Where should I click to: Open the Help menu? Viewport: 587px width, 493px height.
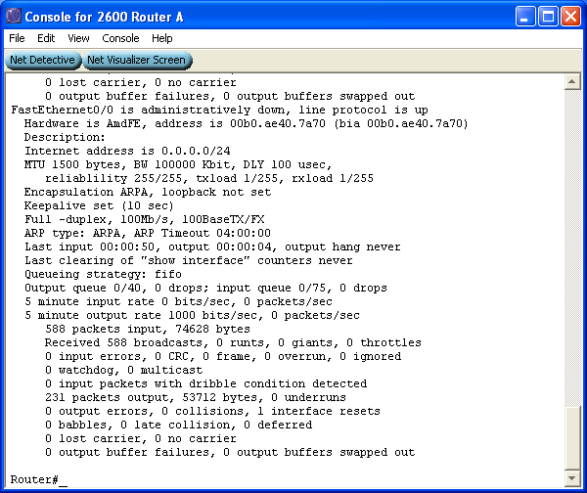pyautogui.click(x=162, y=38)
